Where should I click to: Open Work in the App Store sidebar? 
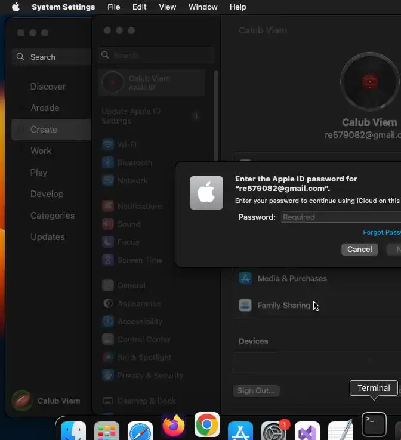[41, 151]
